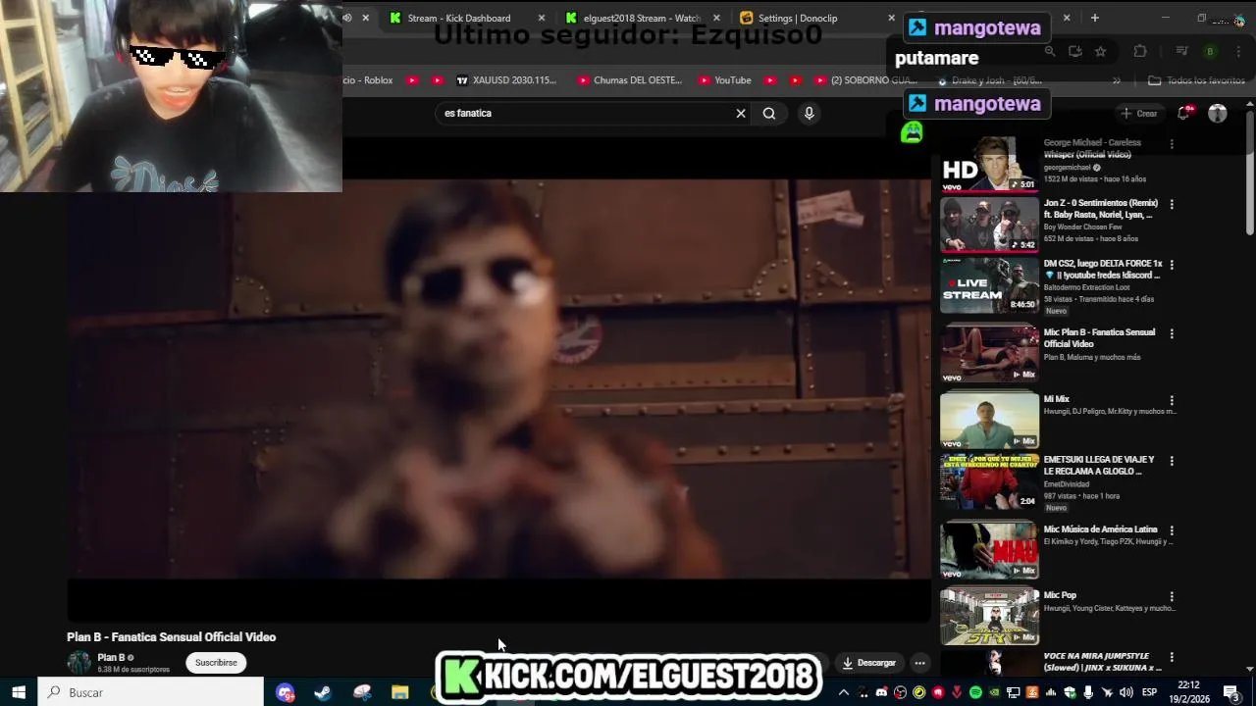Open the YouTube account avatar menu

[x=1217, y=113]
